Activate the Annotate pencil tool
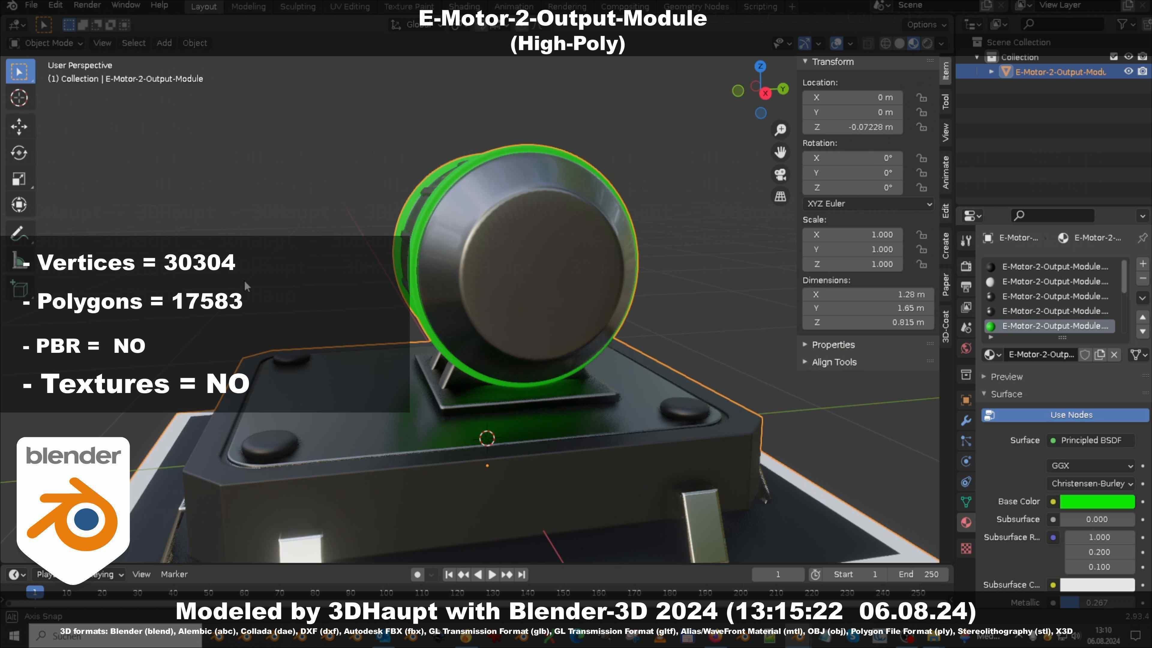Screen dimensions: 1152x648 click(19, 232)
